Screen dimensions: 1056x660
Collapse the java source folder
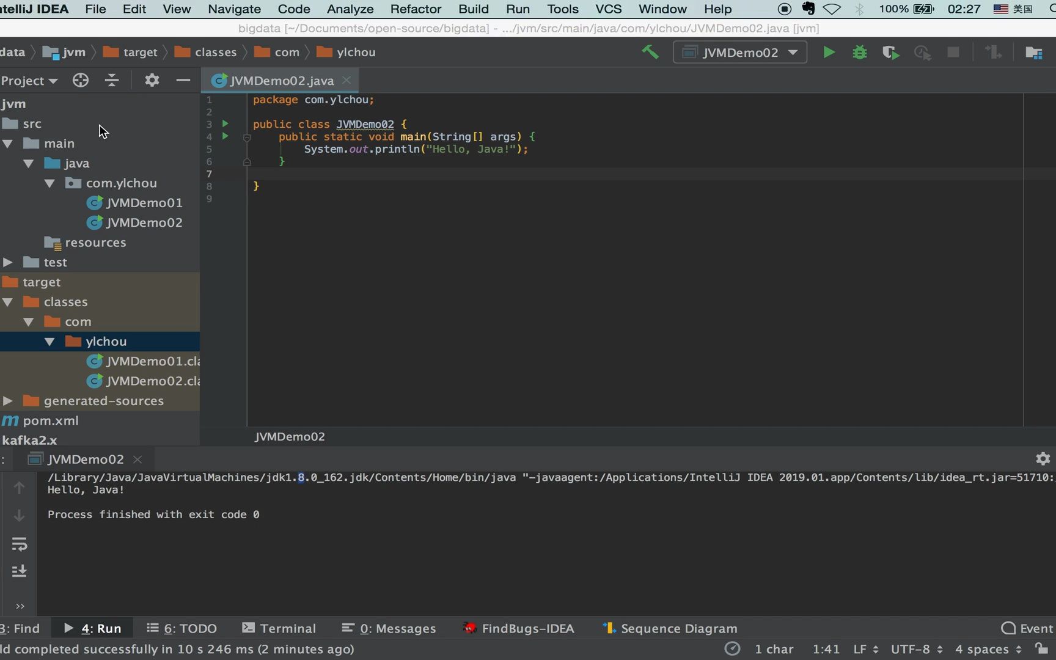(x=29, y=163)
